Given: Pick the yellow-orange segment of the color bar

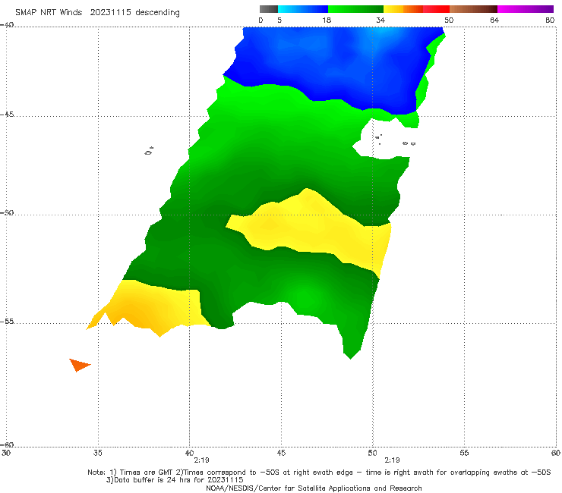Looking at the screenshot, I should click(x=403, y=9).
